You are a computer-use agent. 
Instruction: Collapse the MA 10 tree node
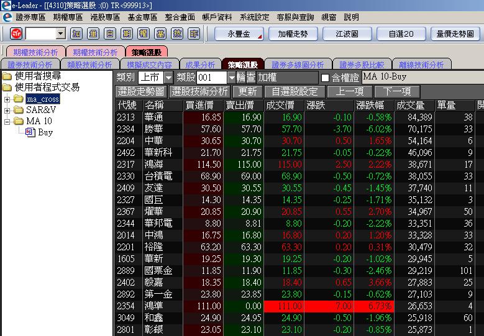[x=7, y=122]
